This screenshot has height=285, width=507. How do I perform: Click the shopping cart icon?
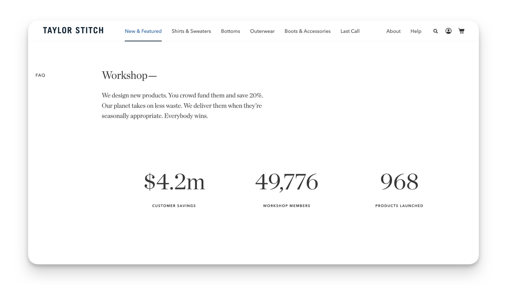462,31
